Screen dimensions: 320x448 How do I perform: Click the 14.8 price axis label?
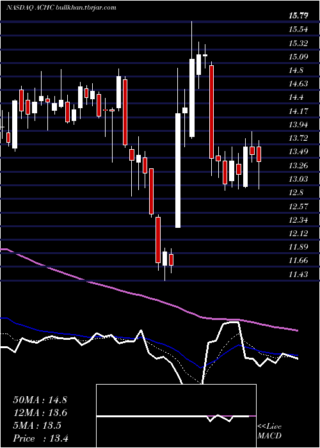coord(296,70)
